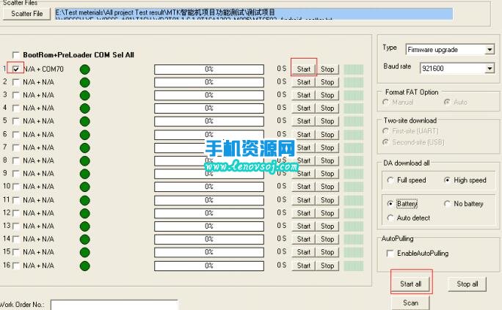Click Start for row 5
This screenshot has width=502, height=310.
(x=304, y=121)
